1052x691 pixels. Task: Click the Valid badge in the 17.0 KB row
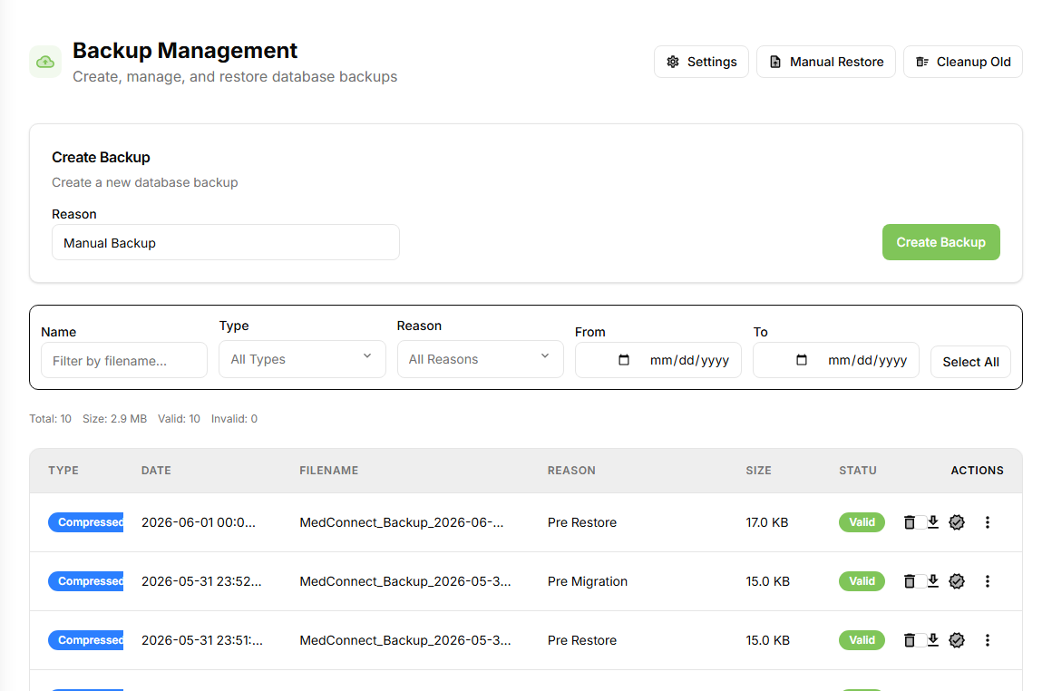862,522
